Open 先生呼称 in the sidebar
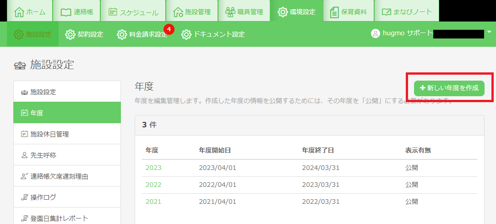This screenshot has width=496, height=224. 67,155
